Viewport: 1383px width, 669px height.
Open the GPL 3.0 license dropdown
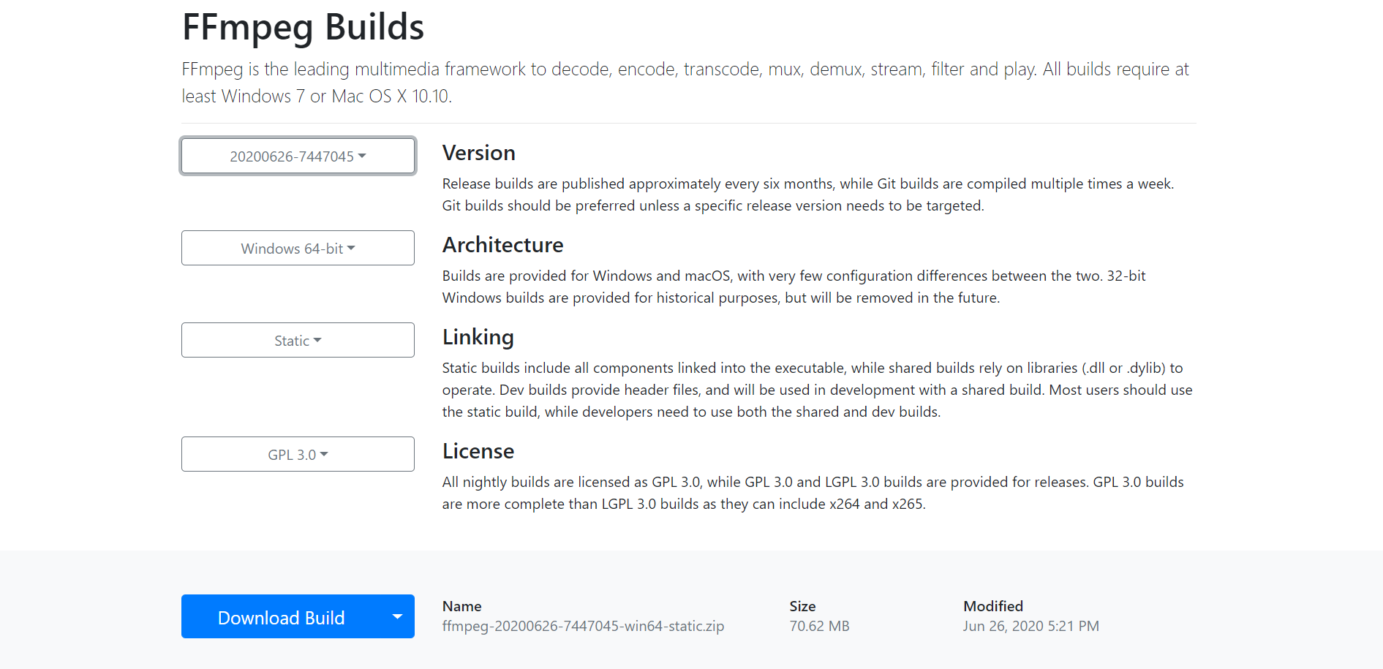(298, 454)
